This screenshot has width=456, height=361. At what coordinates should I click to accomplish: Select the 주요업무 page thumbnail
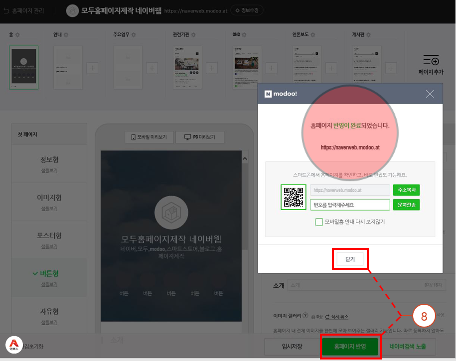[128, 67]
